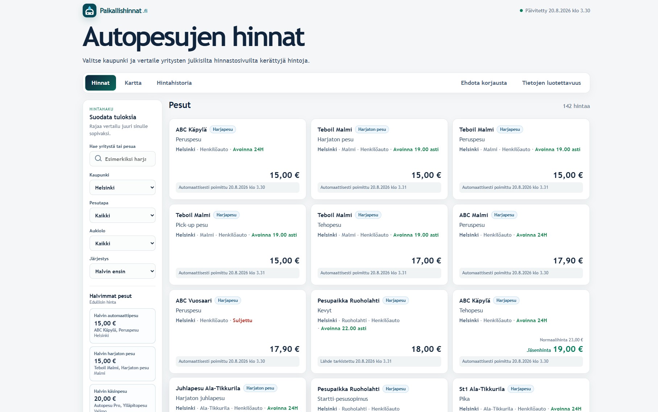Click the Halvimmat pesut sidebar heading

click(x=111, y=296)
